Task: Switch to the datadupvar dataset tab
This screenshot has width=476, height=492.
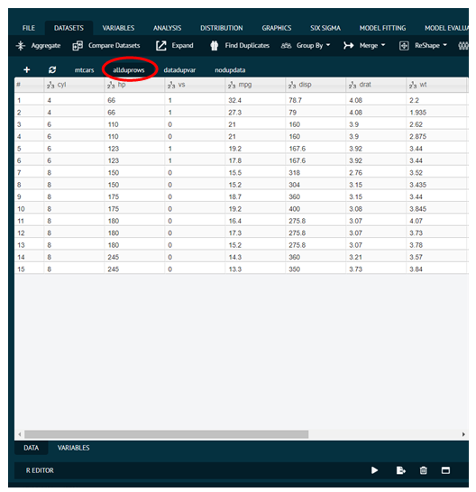Action: coord(179,70)
